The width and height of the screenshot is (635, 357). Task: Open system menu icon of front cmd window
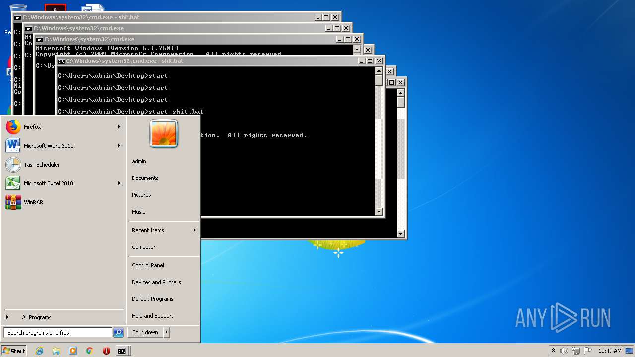pyautogui.click(x=62, y=61)
